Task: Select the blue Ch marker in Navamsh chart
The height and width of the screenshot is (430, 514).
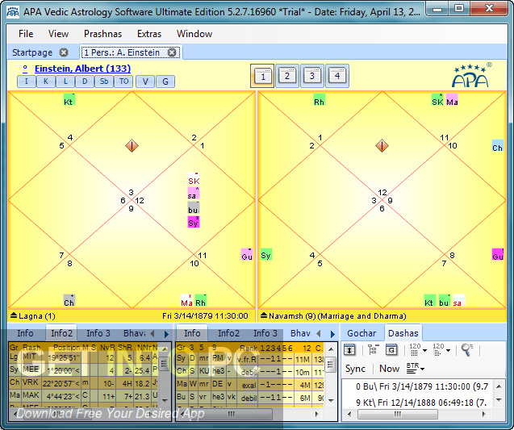Action: tap(498, 146)
